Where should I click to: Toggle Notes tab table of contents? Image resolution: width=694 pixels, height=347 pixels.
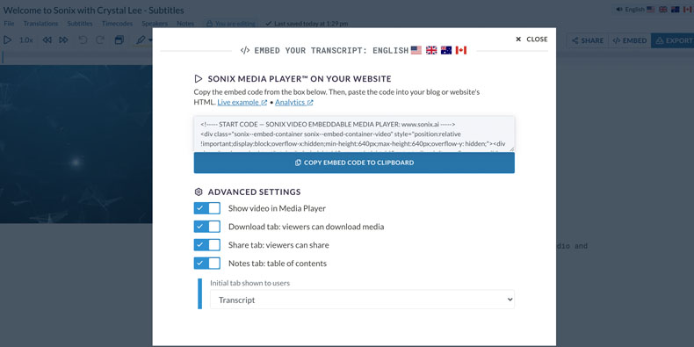point(207,264)
